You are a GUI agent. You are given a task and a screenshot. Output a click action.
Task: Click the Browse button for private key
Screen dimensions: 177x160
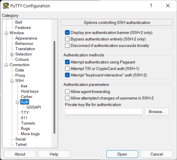click(157, 112)
